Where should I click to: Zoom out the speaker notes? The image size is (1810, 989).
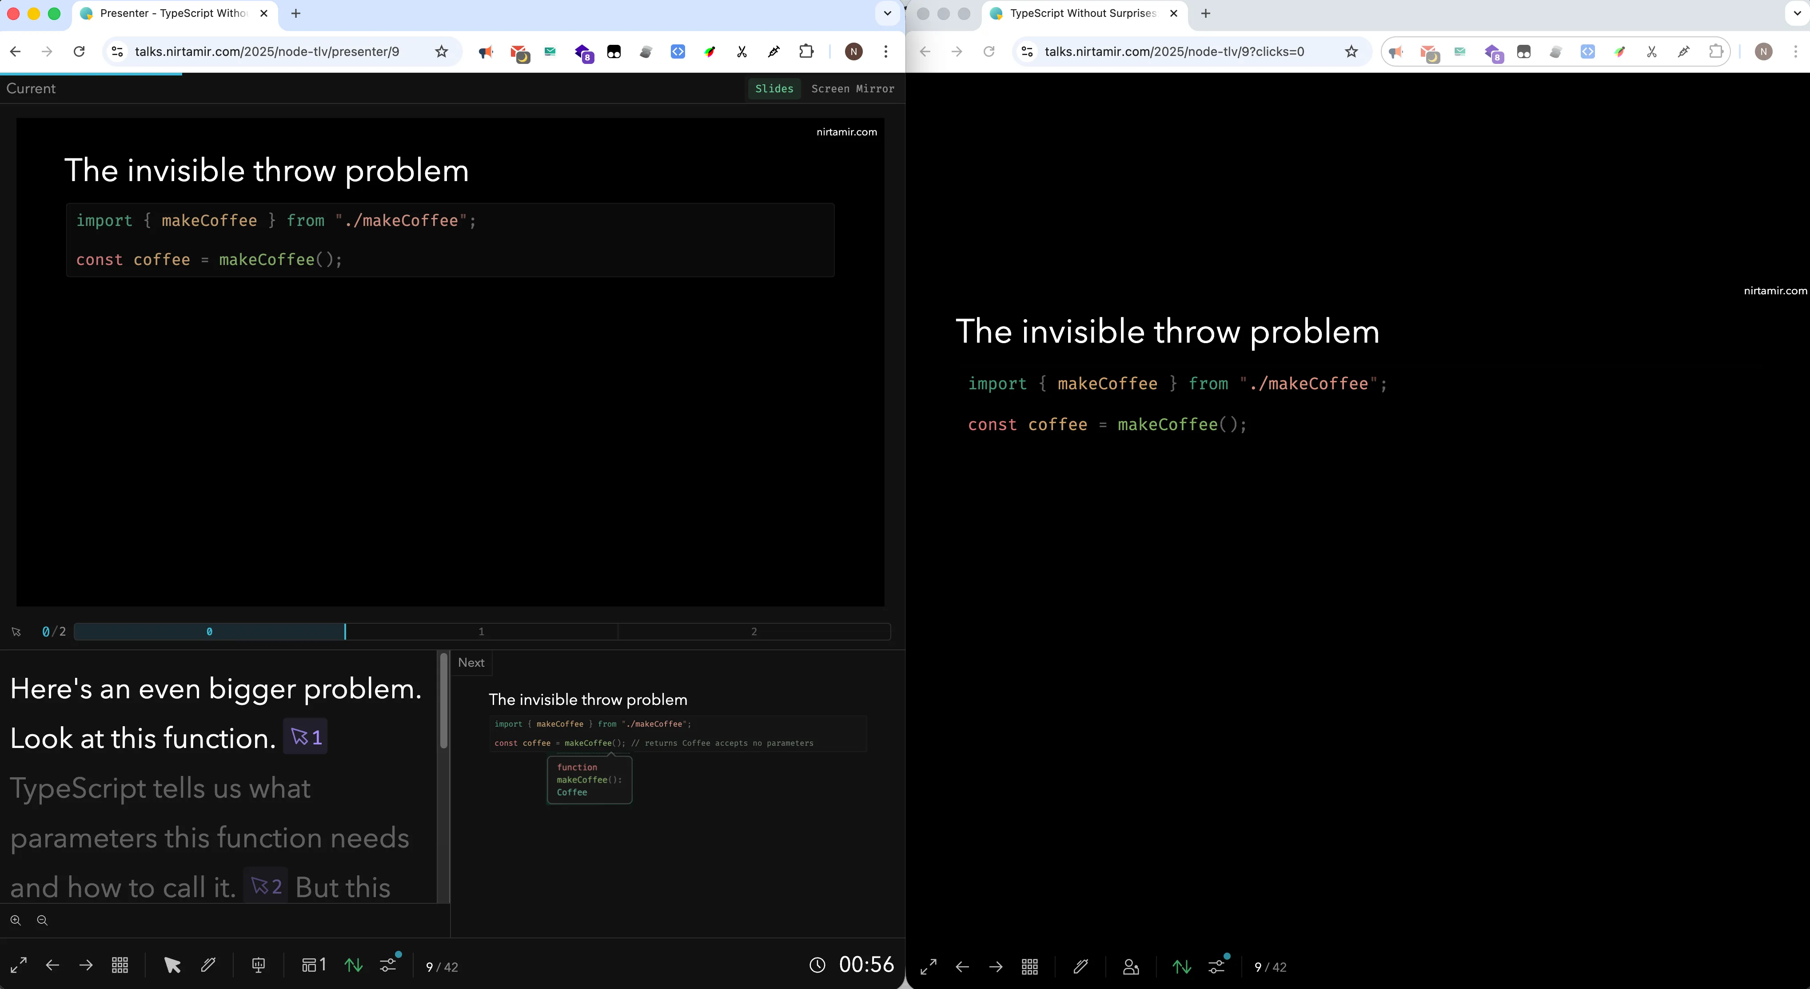point(42,920)
